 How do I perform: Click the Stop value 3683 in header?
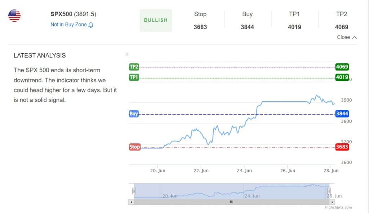(200, 27)
